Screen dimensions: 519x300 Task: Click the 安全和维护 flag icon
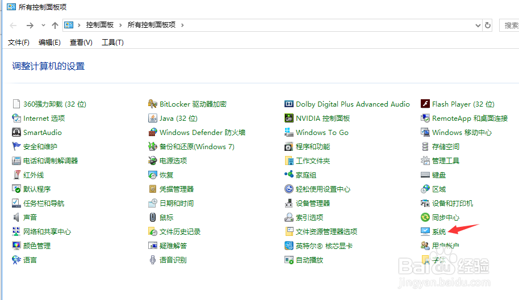click(x=16, y=146)
